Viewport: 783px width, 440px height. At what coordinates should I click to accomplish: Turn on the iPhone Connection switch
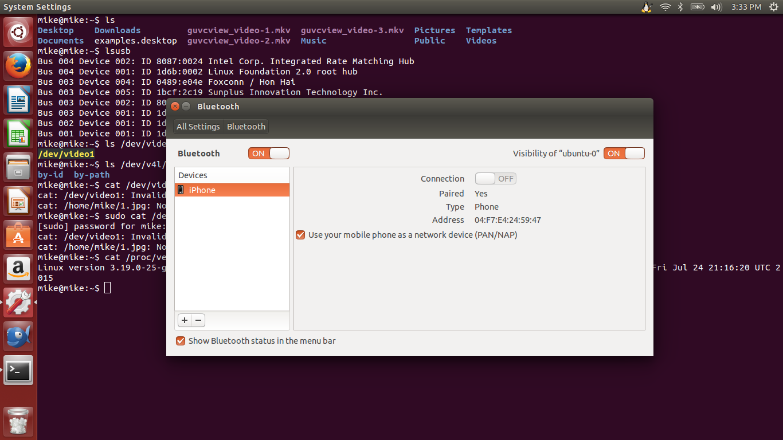click(x=496, y=178)
